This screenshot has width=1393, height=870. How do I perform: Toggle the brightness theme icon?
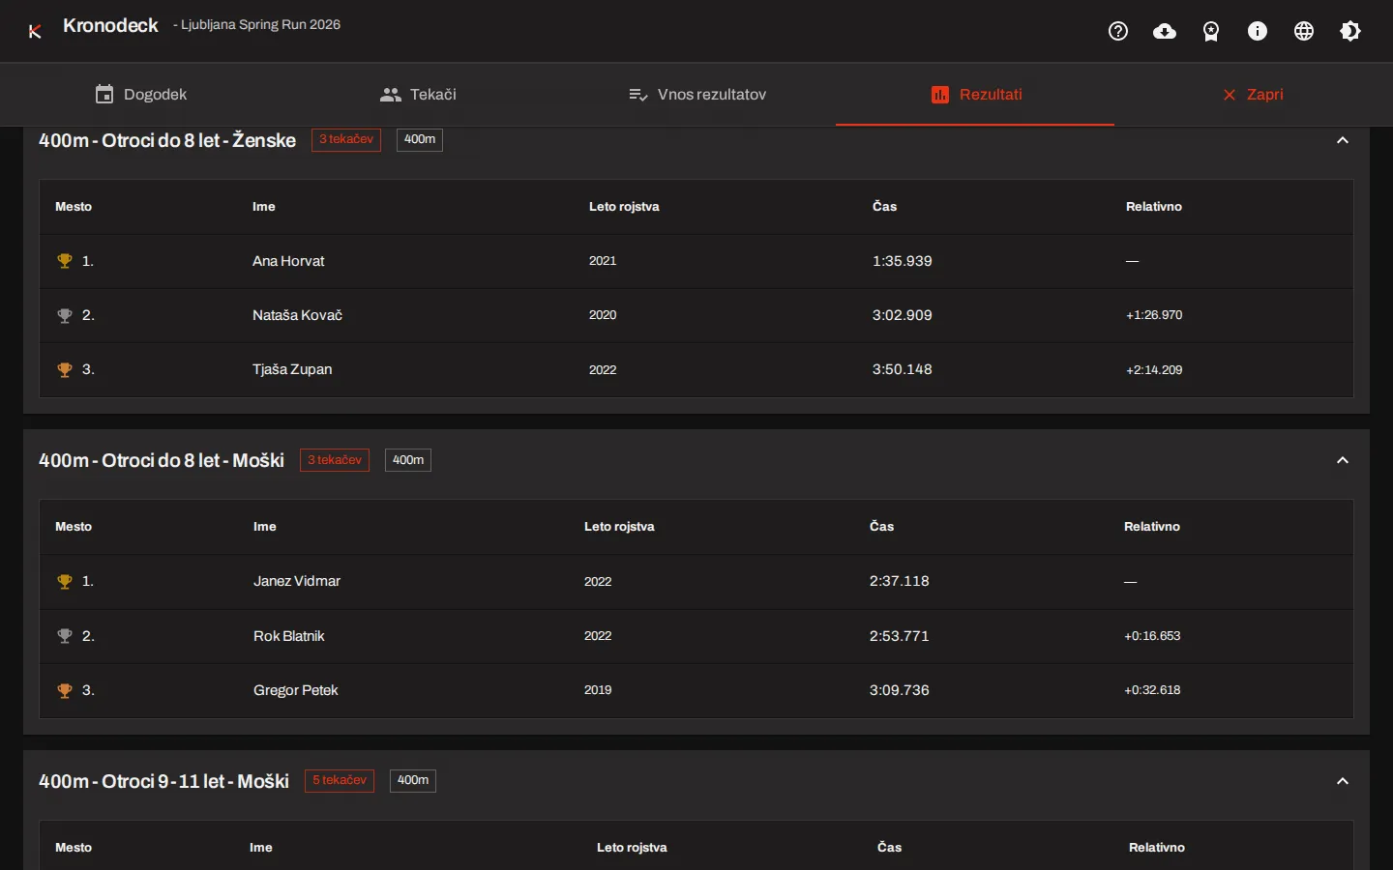pos(1350,31)
